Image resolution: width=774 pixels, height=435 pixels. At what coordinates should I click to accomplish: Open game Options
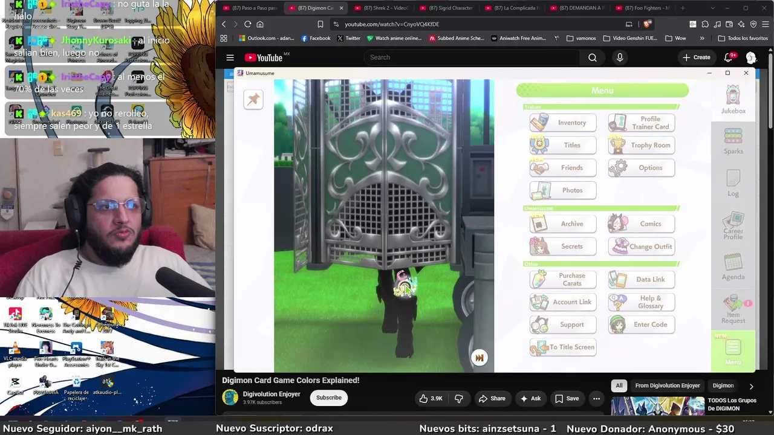(642, 167)
